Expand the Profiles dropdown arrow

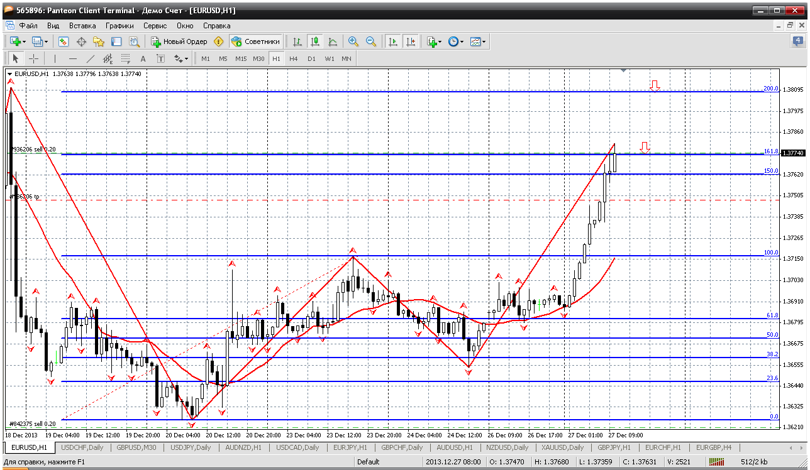pyautogui.click(x=47, y=41)
